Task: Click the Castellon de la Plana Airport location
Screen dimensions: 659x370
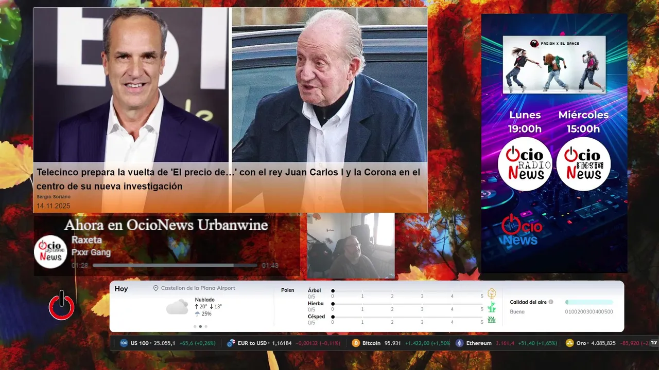Action: pos(198,288)
